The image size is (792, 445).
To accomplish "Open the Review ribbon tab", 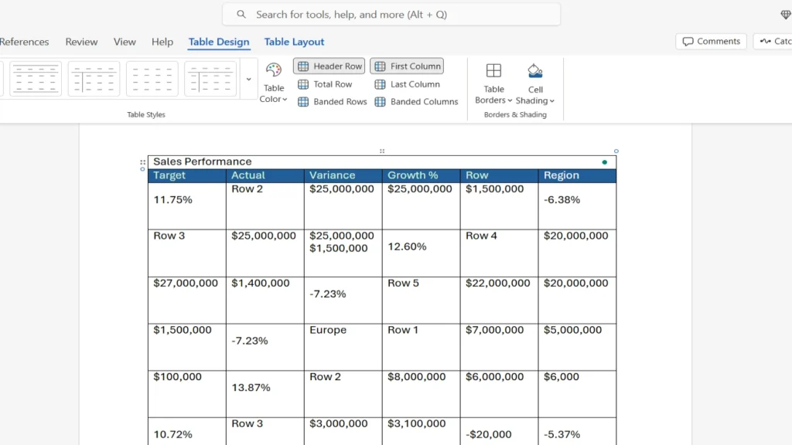I will click(x=81, y=42).
